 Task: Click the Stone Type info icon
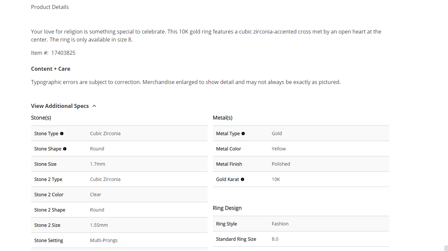[62, 133]
